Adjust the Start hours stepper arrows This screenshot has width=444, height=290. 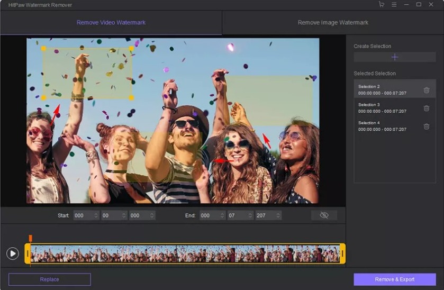pos(96,215)
